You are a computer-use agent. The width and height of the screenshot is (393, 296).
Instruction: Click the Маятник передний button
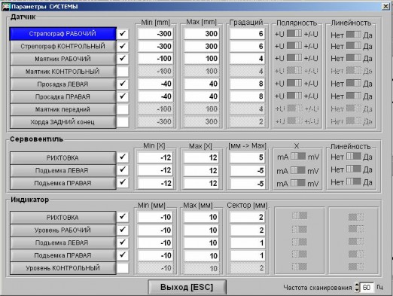(62, 109)
